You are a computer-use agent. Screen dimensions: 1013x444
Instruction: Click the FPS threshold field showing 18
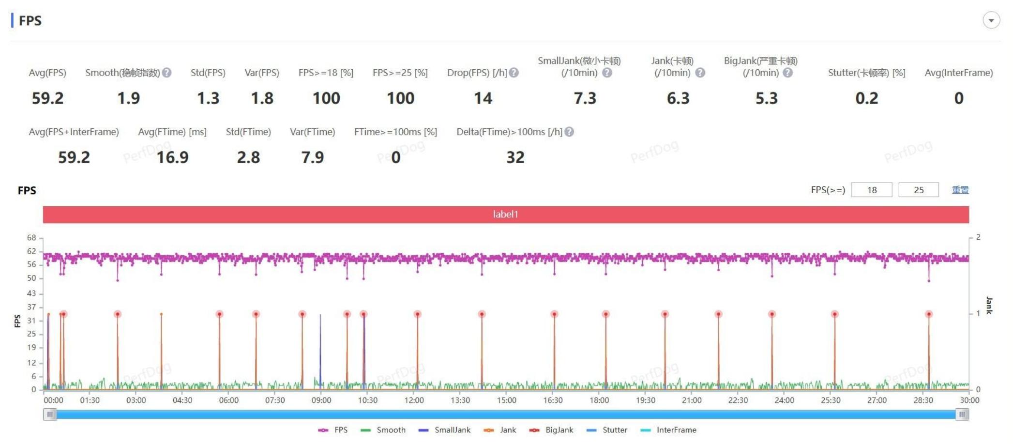coord(872,190)
